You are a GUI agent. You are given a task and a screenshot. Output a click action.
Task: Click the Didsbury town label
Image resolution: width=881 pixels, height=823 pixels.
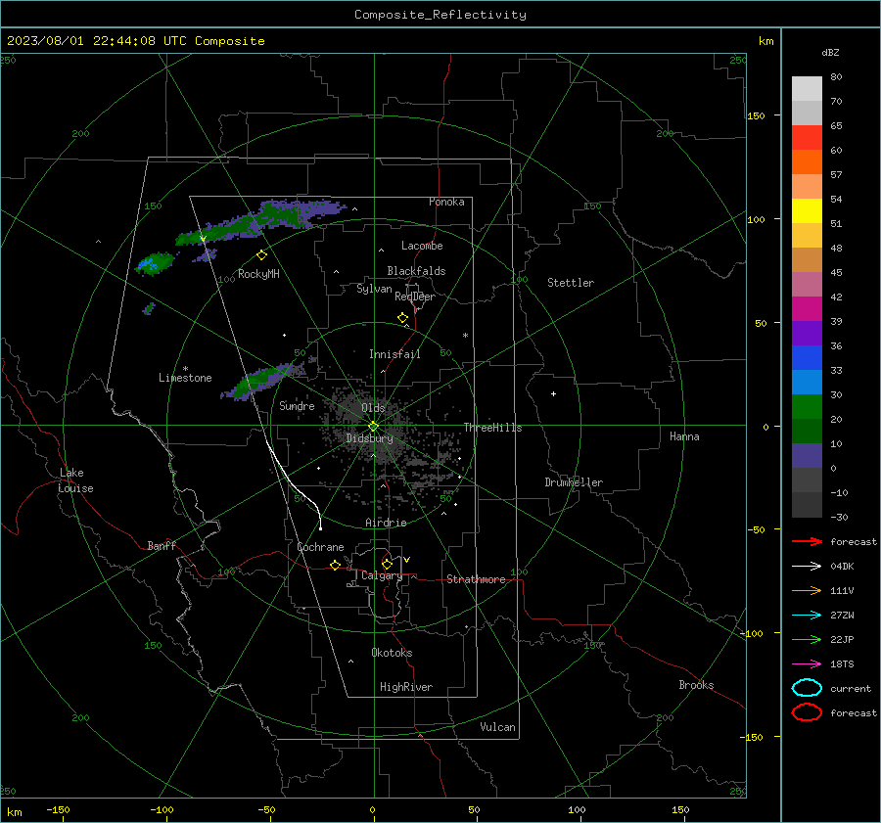(369, 438)
